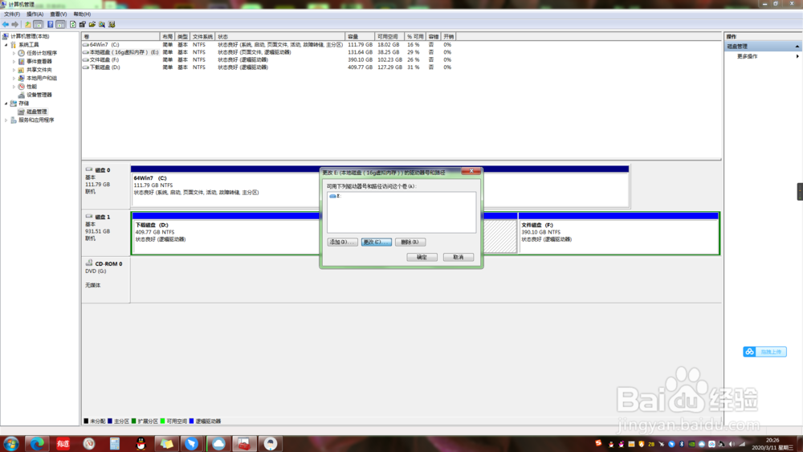This screenshot has width=803, height=452.
Task: Select E: entry in dialog list
Action: pos(336,196)
